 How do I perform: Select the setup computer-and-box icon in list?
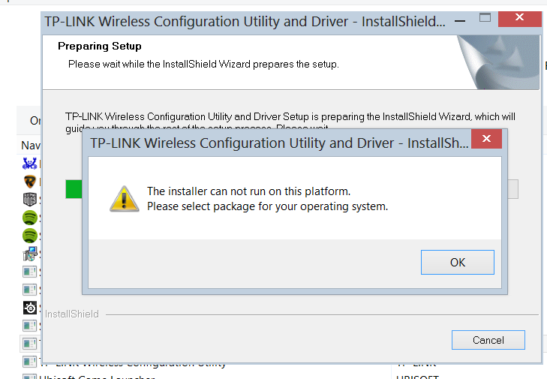click(x=30, y=254)
